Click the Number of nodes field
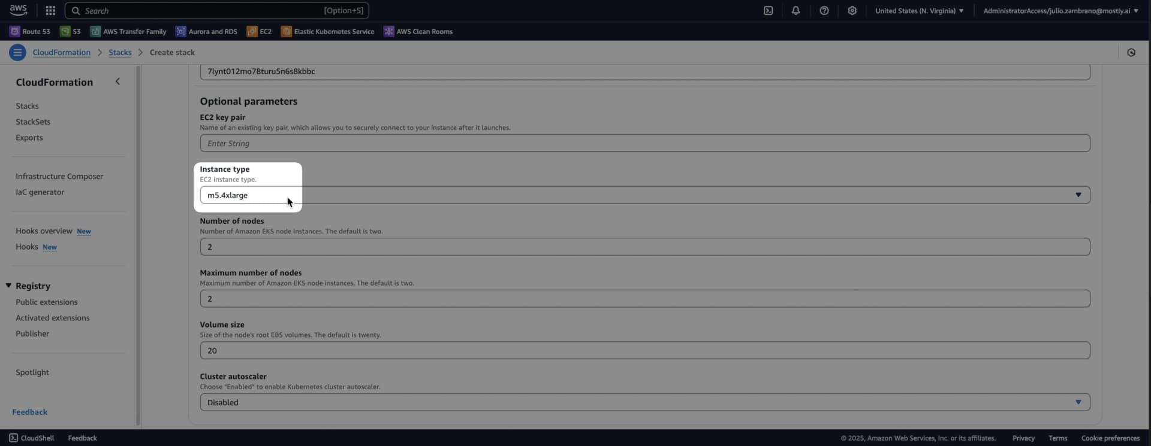The width and height of the screenshot is (1151, 446). click(644, 247)
